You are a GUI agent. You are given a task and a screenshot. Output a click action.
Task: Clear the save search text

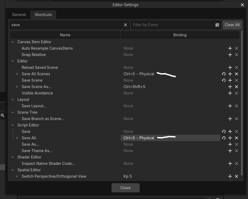click(x=125, y=25)
